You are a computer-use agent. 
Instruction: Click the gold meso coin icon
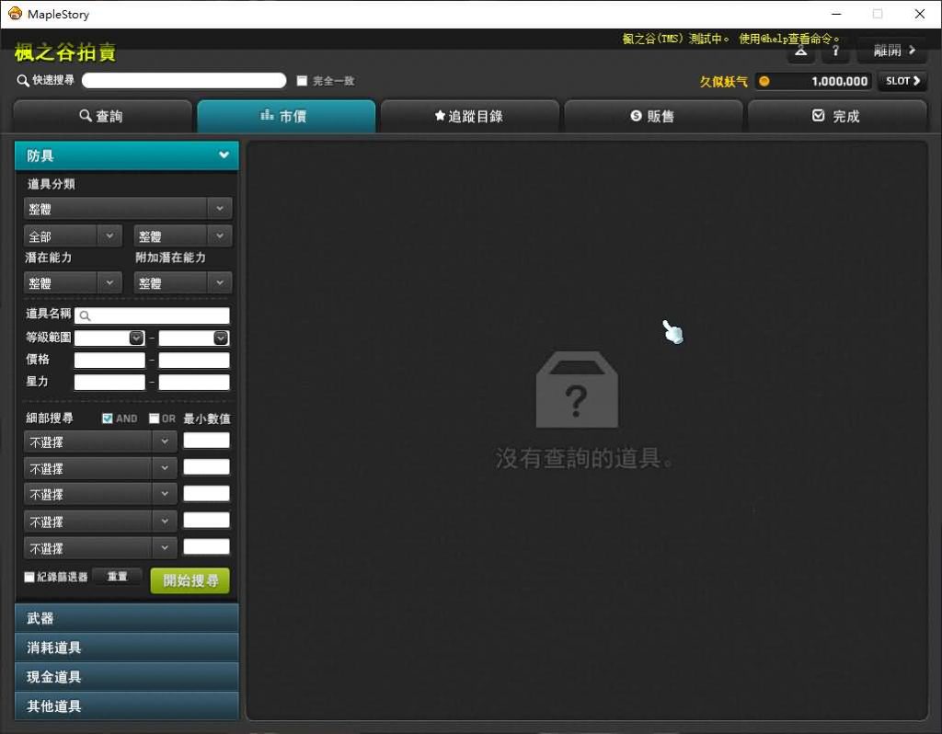click(x=764, y=81)
